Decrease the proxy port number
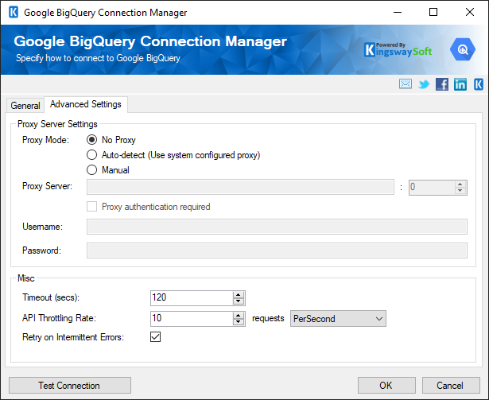The width and height of the screenshot is (489, 400). tap(460, 191)
